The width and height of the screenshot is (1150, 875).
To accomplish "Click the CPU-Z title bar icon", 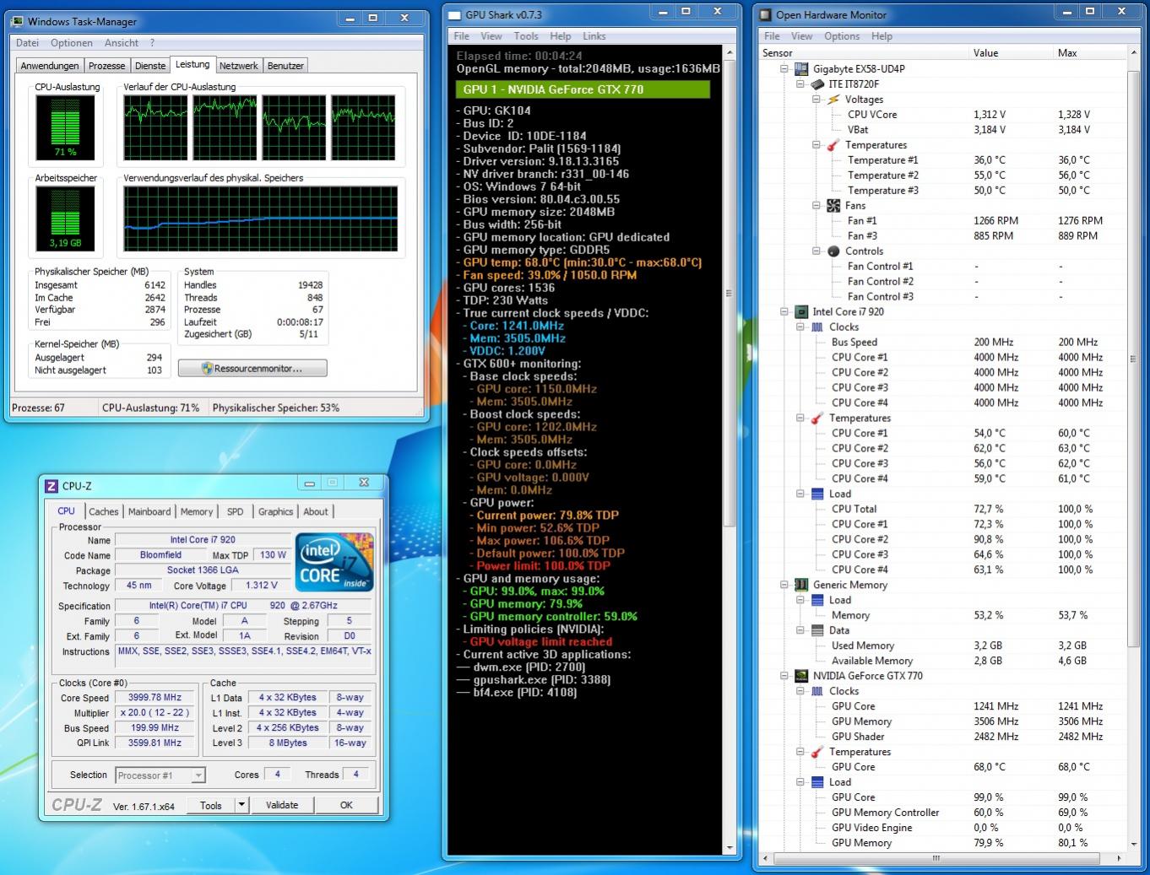I will coord(52,486).
